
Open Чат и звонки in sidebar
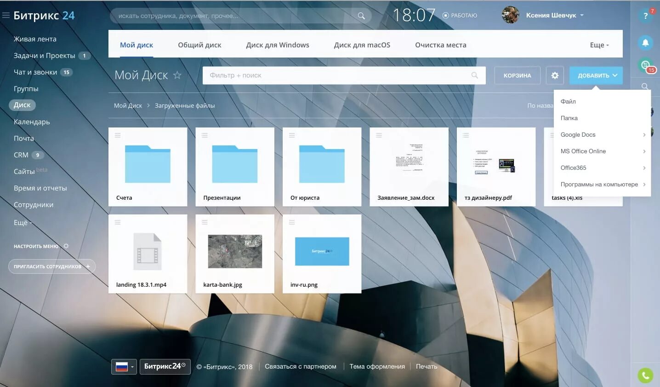pyautogui.click(x=35, y=72)
